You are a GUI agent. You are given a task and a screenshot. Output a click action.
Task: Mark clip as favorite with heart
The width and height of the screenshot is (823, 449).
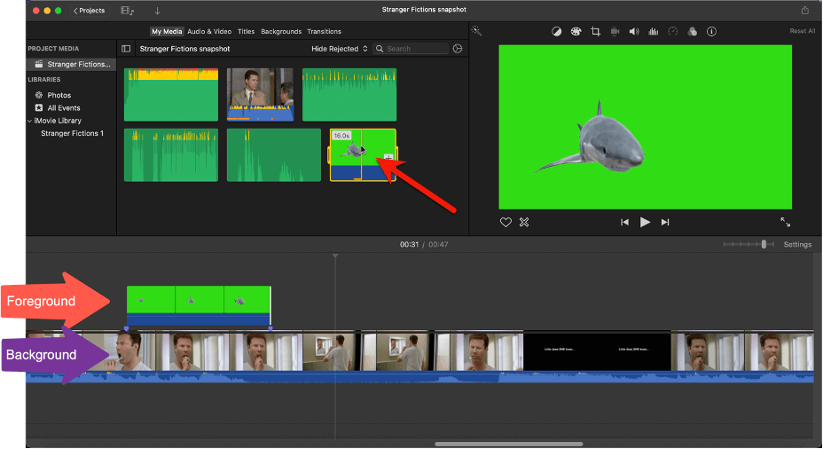pyautogui.click(x=506, y=222)
